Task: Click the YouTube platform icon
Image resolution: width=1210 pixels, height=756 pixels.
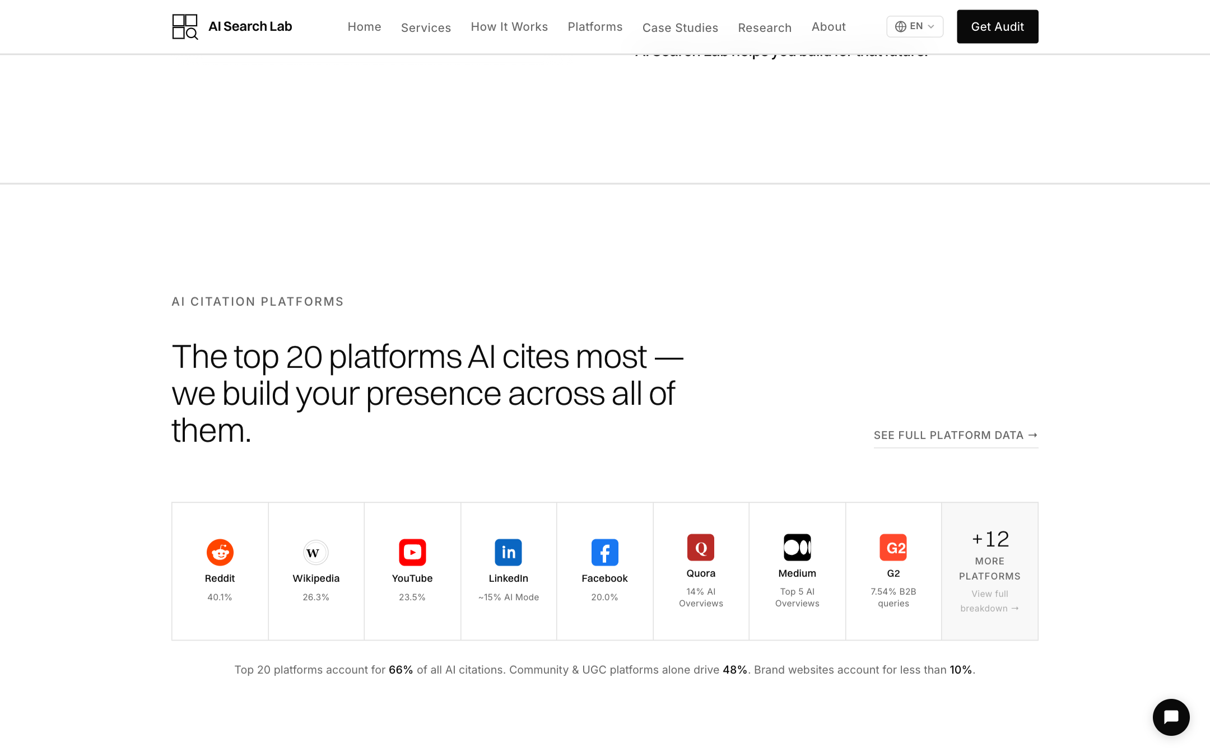Action: point(412,552)
